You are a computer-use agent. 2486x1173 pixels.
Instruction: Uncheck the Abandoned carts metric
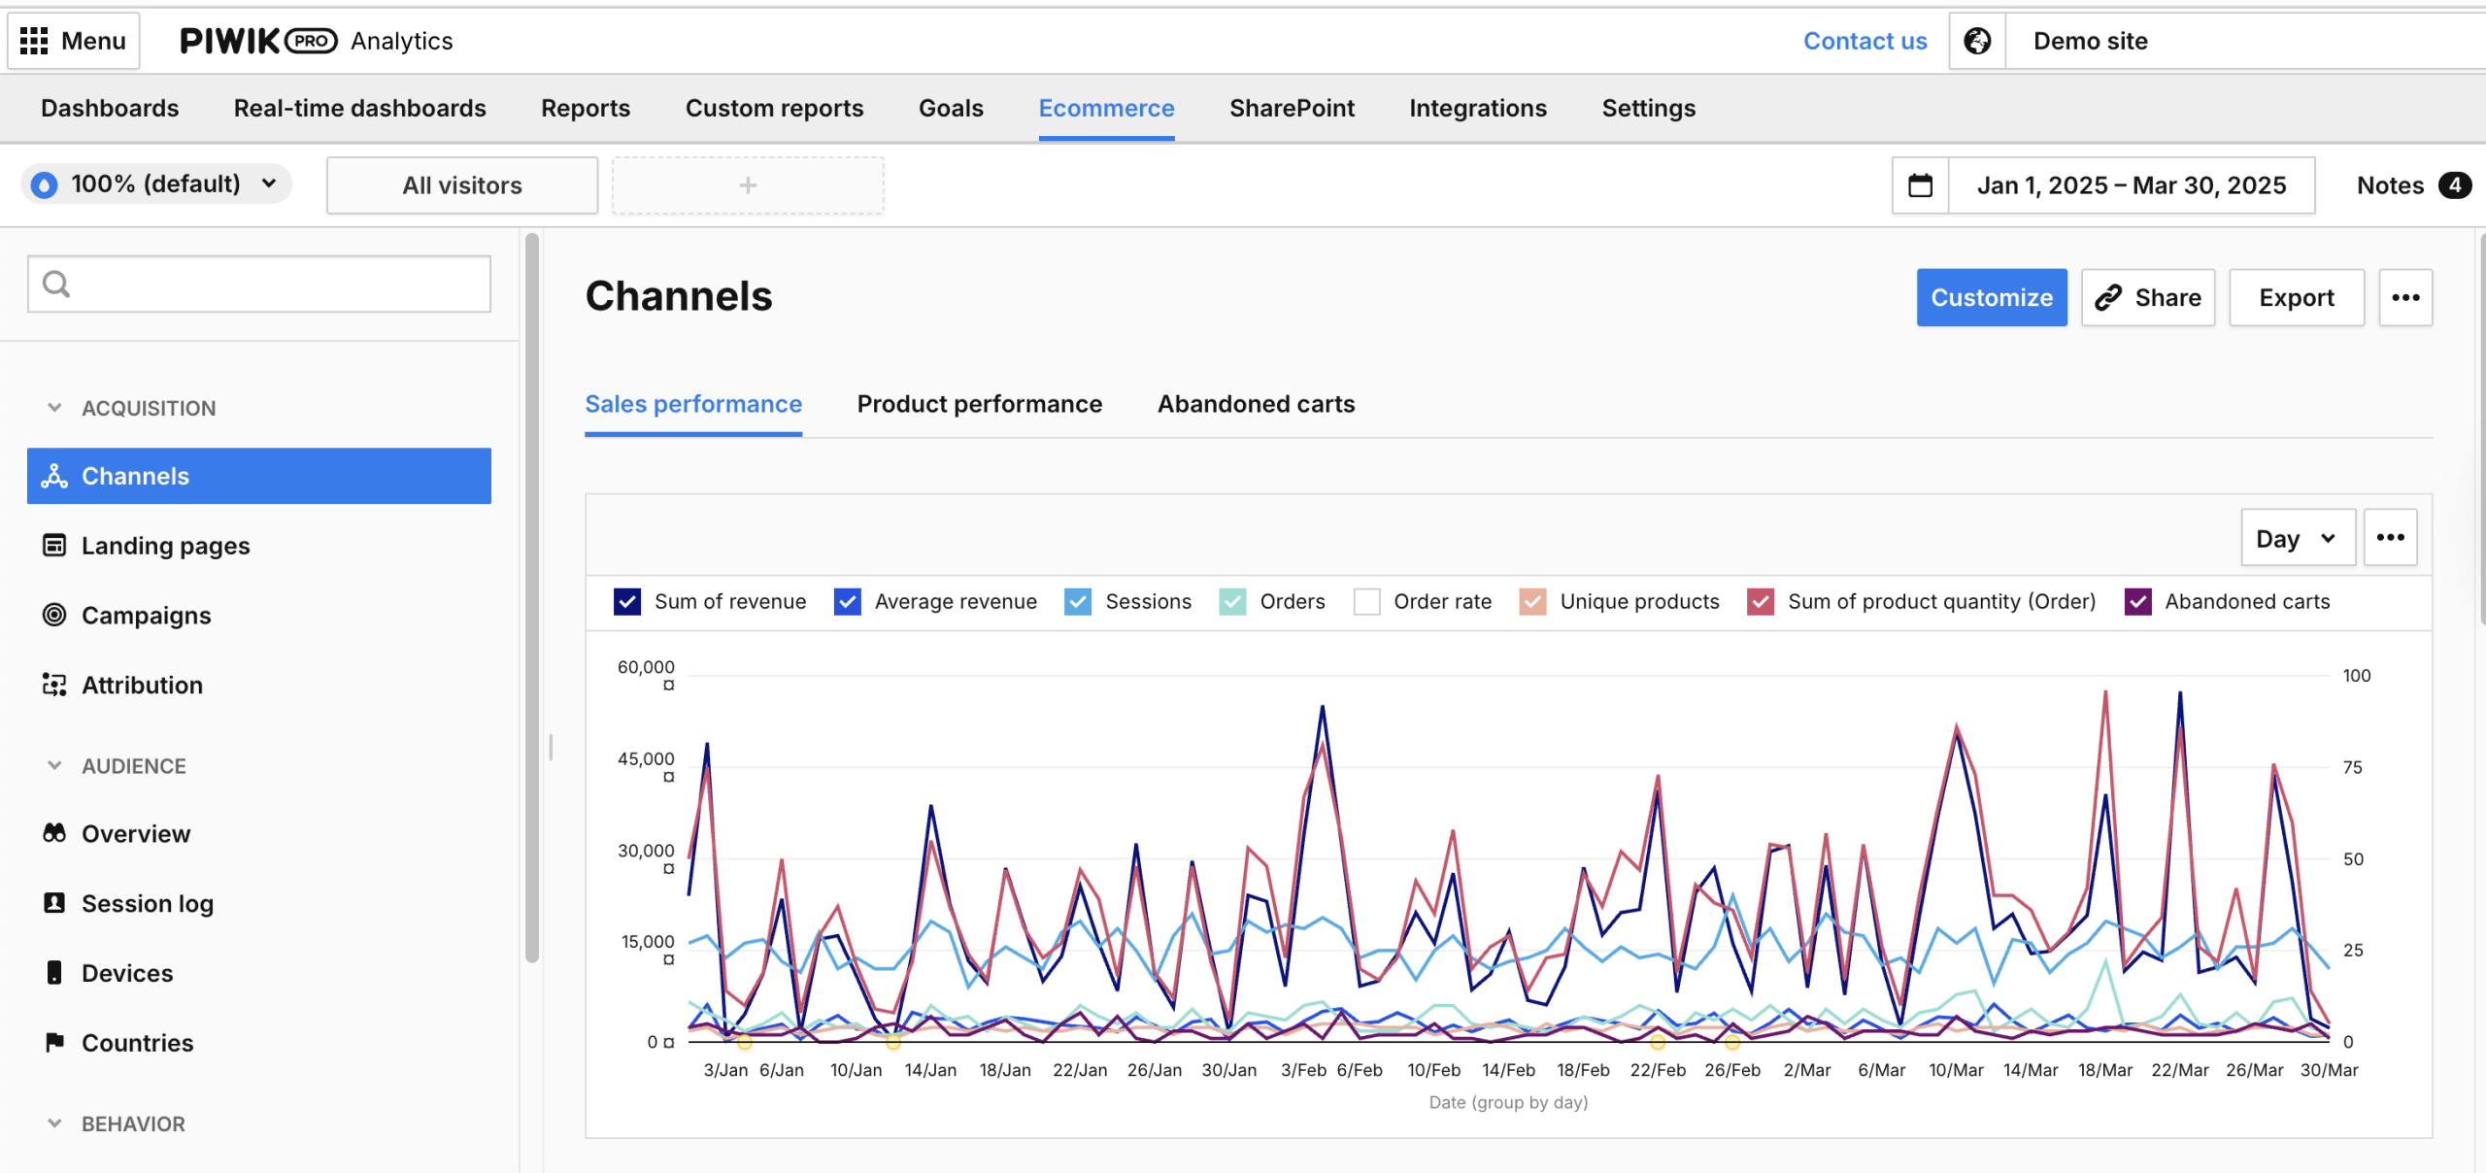coord(2136,601)
